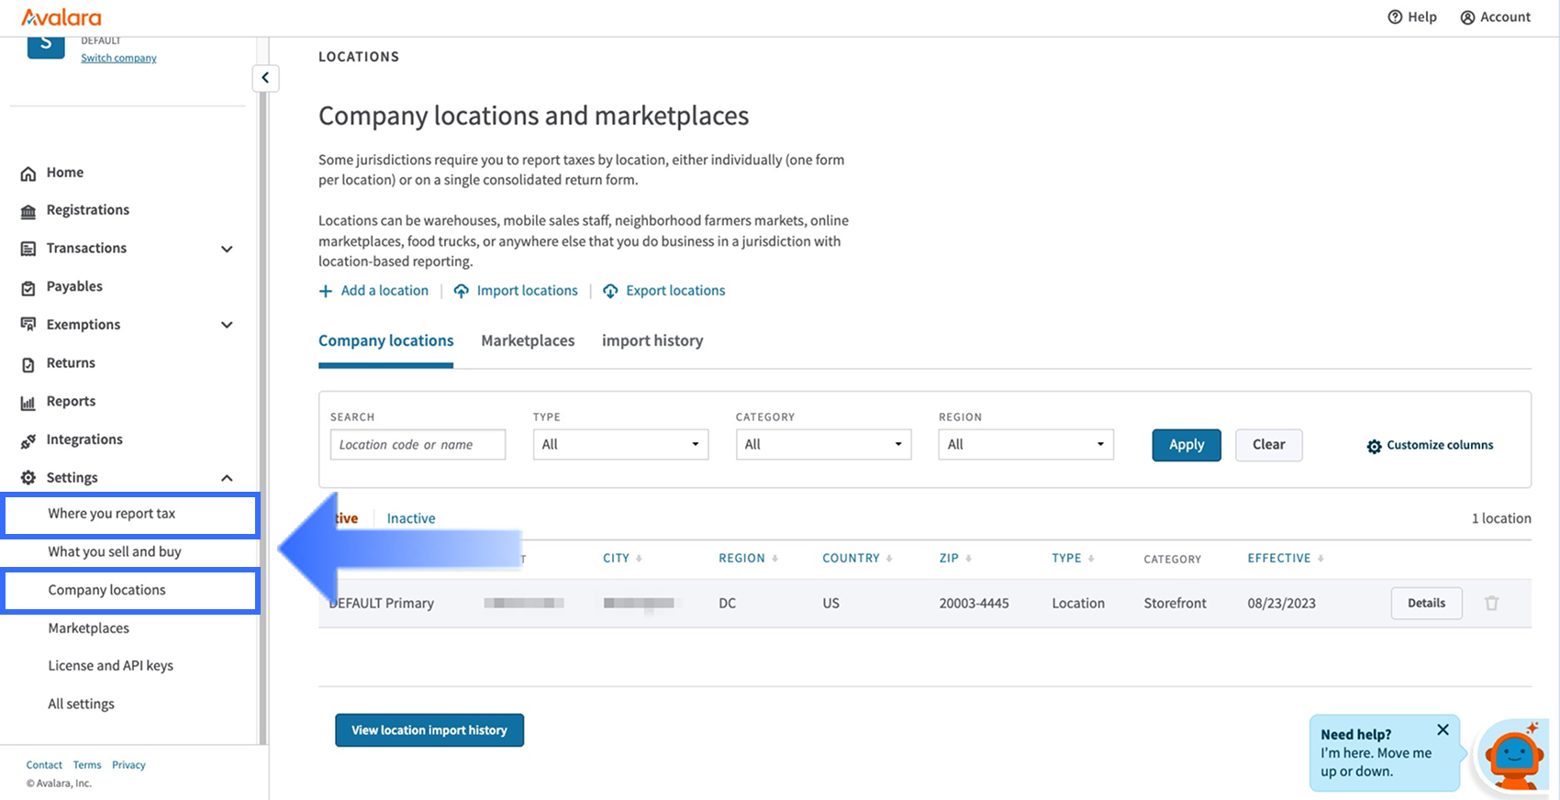Click the trash icon in DEFAULT Primary row
Image resolution: width=1560 pixels, height=800 pixels.
[1491, 603]
